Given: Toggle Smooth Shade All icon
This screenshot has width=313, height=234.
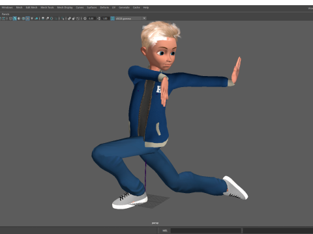Looking at the screenshot, I should coord(15,18).
